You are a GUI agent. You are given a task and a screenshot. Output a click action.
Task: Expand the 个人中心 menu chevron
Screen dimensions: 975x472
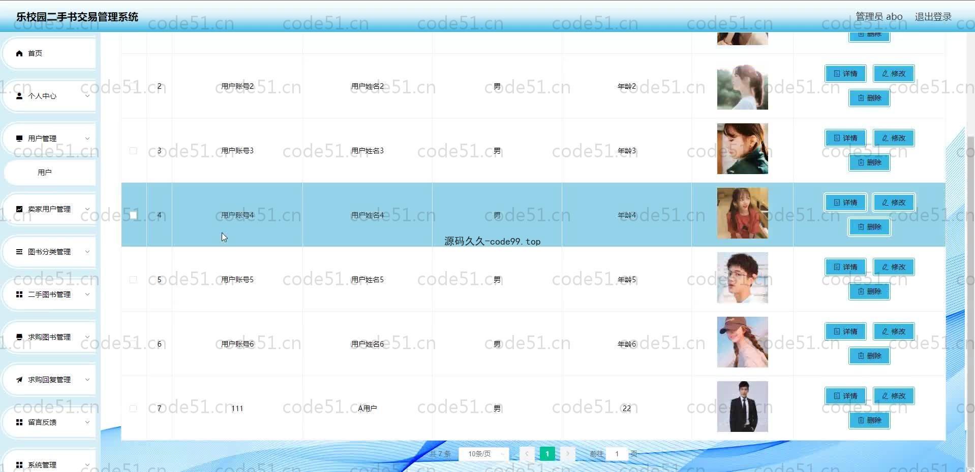[x=87, y=96]
